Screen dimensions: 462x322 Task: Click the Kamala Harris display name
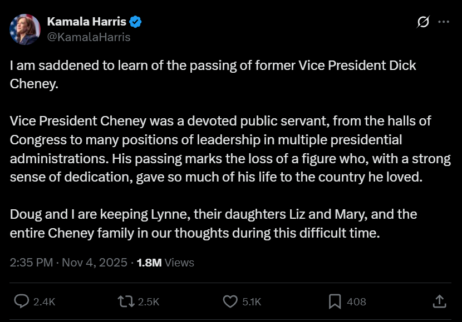pyautogui.click(x=86, y=22)
